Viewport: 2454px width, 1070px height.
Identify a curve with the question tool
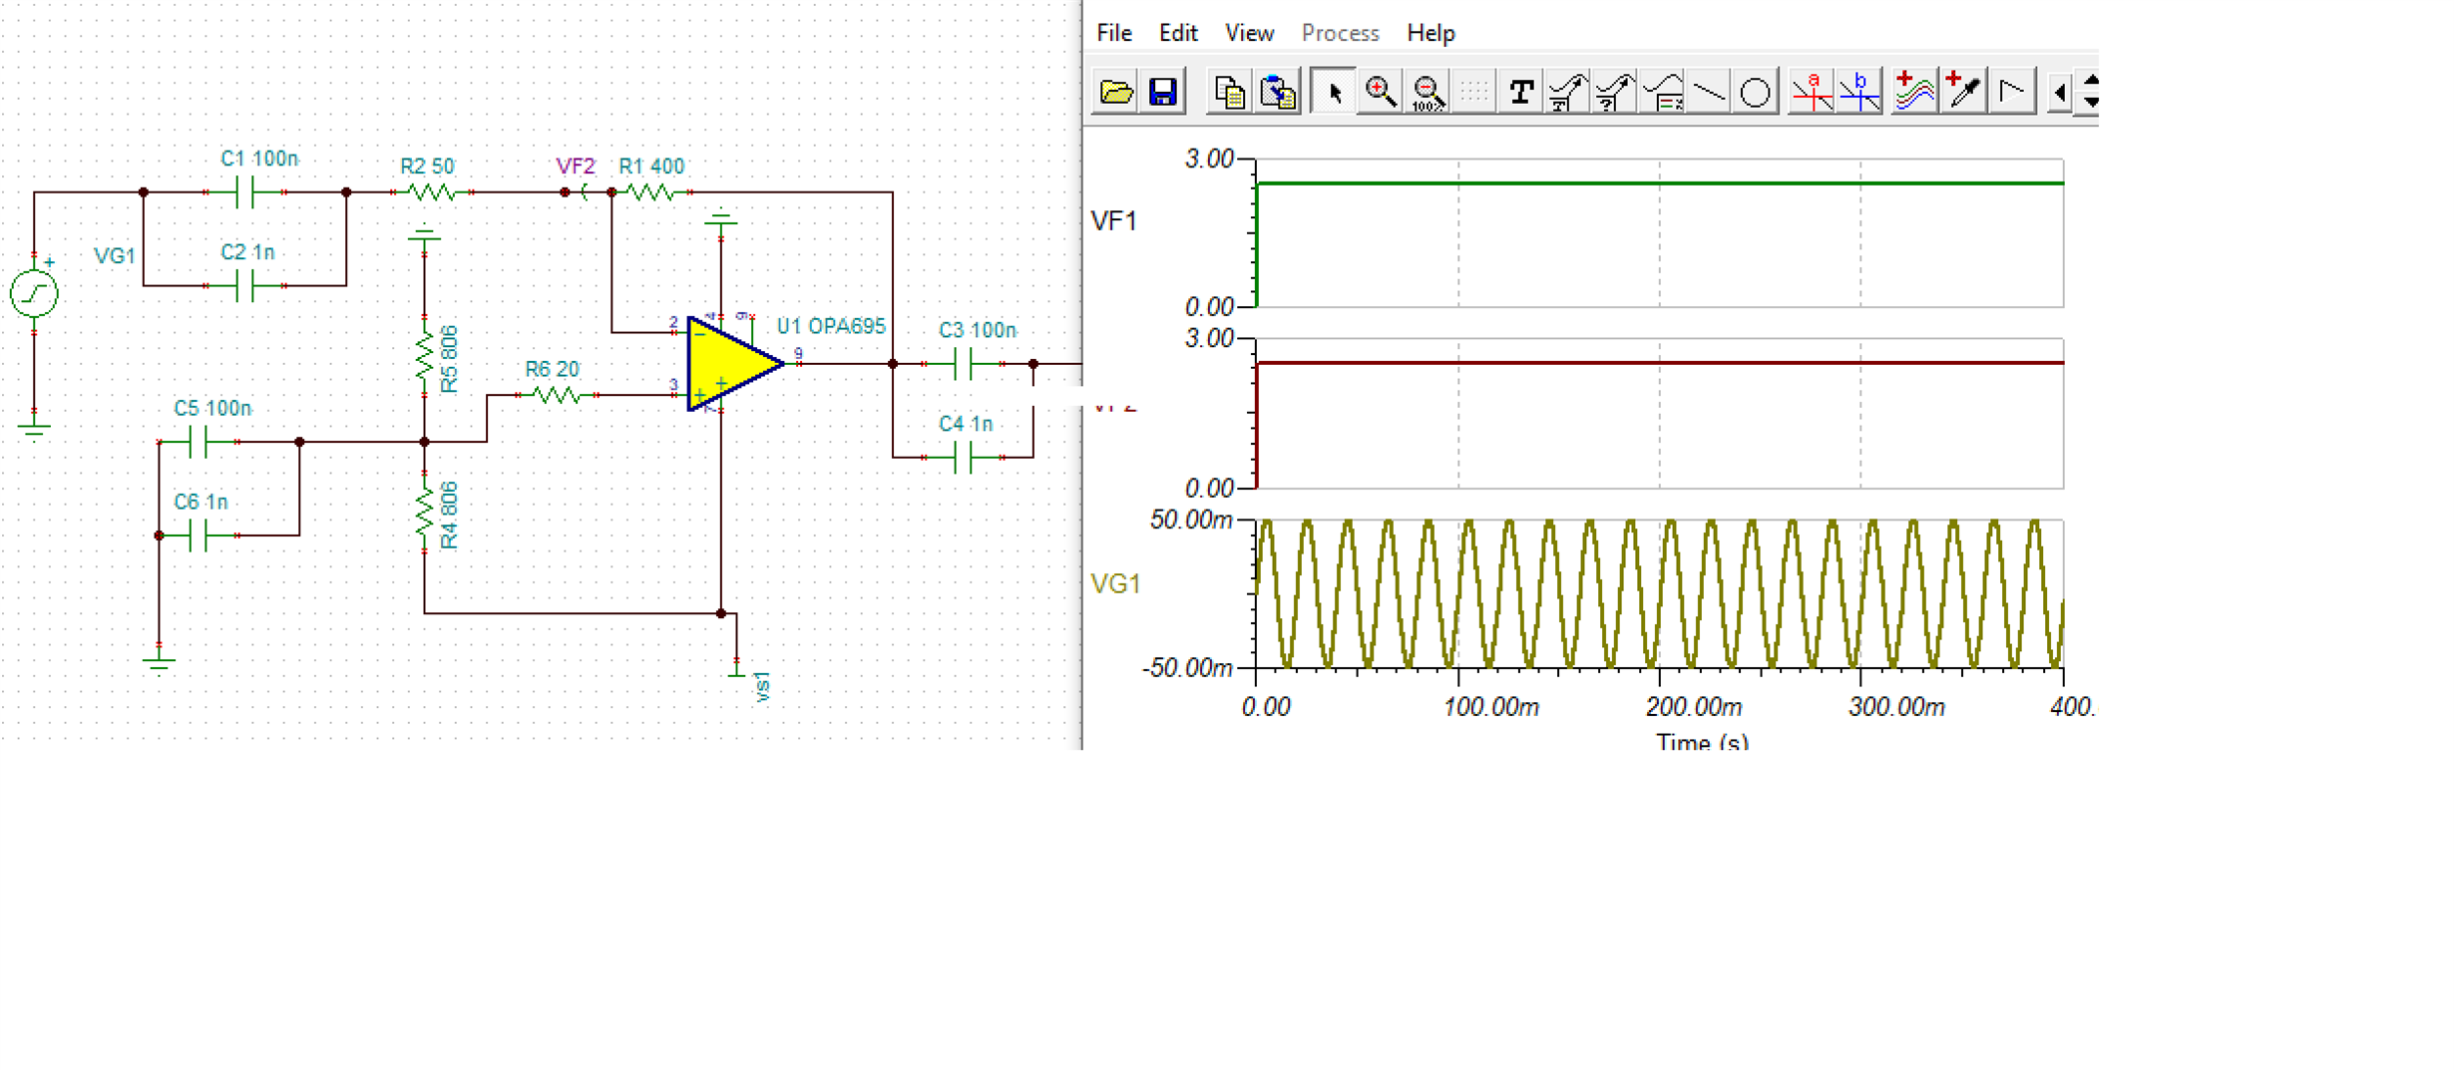click(1614, 93)
